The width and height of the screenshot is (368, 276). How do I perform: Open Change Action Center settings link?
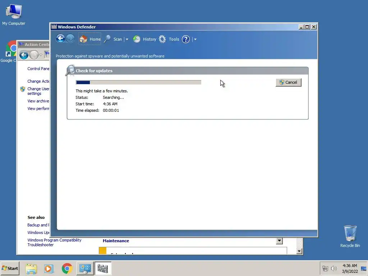(x=38, y=81)
